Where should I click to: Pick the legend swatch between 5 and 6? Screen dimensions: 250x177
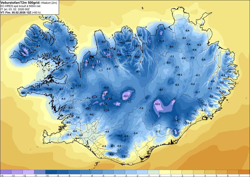coord(221,172)
